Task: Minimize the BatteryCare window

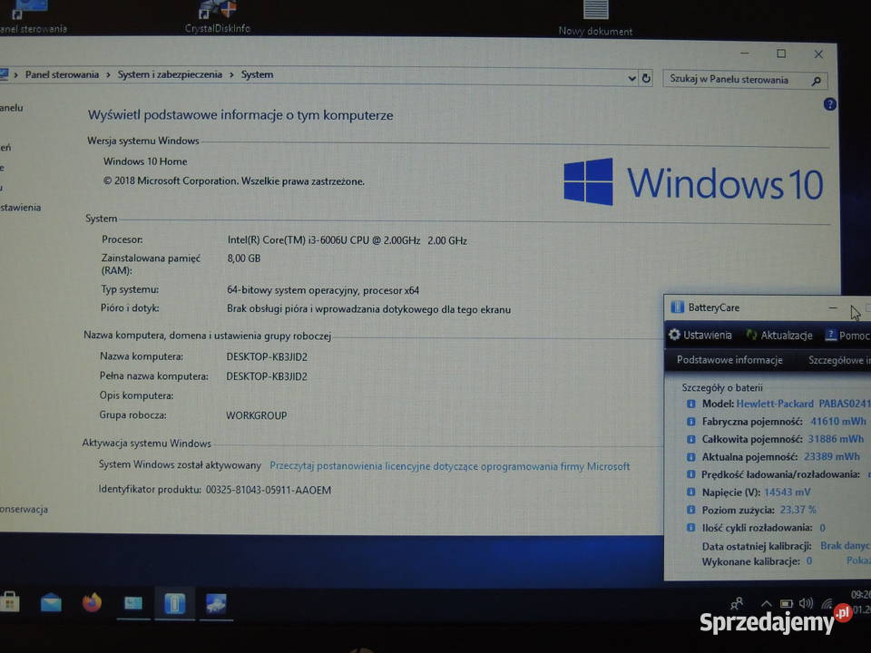Action: [833, 307]
